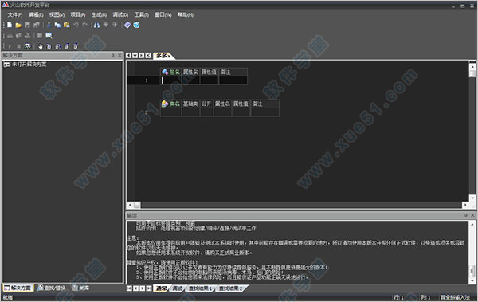Copy using the toolbar copy icon
This screenshot has height=302, width=478.
coord(57,25)
